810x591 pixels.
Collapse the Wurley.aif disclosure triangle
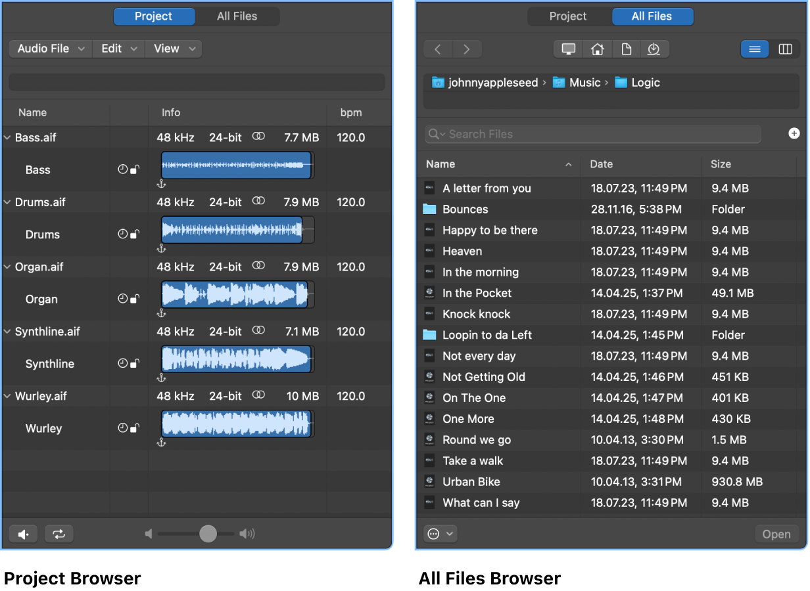(x=7, y=396)
